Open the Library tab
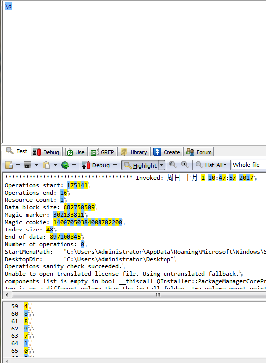 [134, 152]
